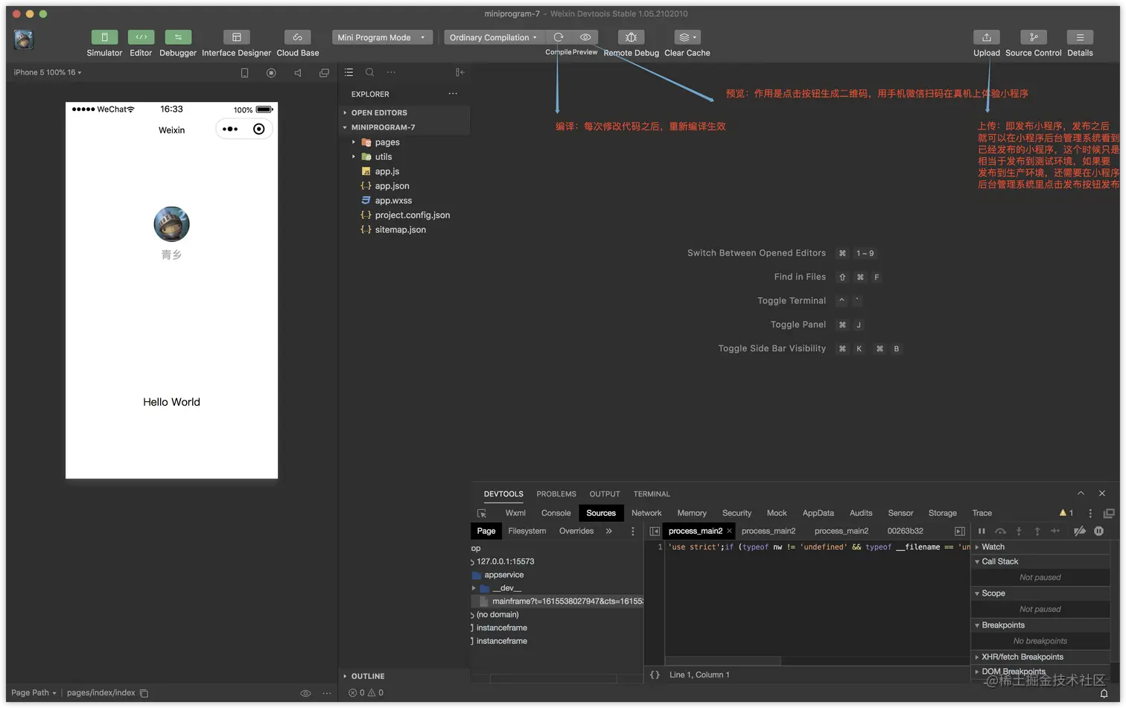Open the app.json file
This screenshot has width=1126, height=708.
tap(392, 186)
